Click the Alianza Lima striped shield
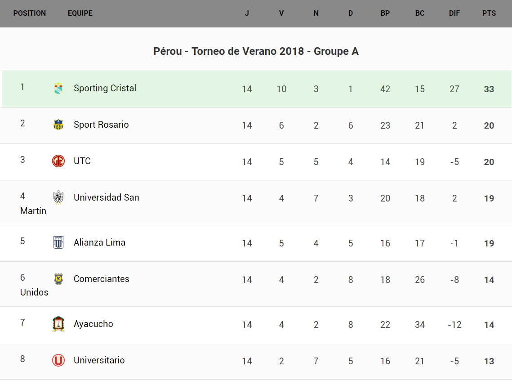 58,242
